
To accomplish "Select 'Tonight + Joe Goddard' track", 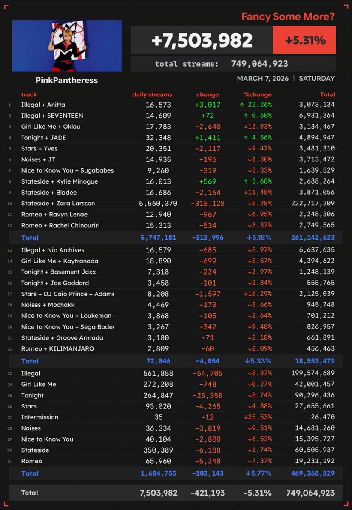I will click(55, 283).
